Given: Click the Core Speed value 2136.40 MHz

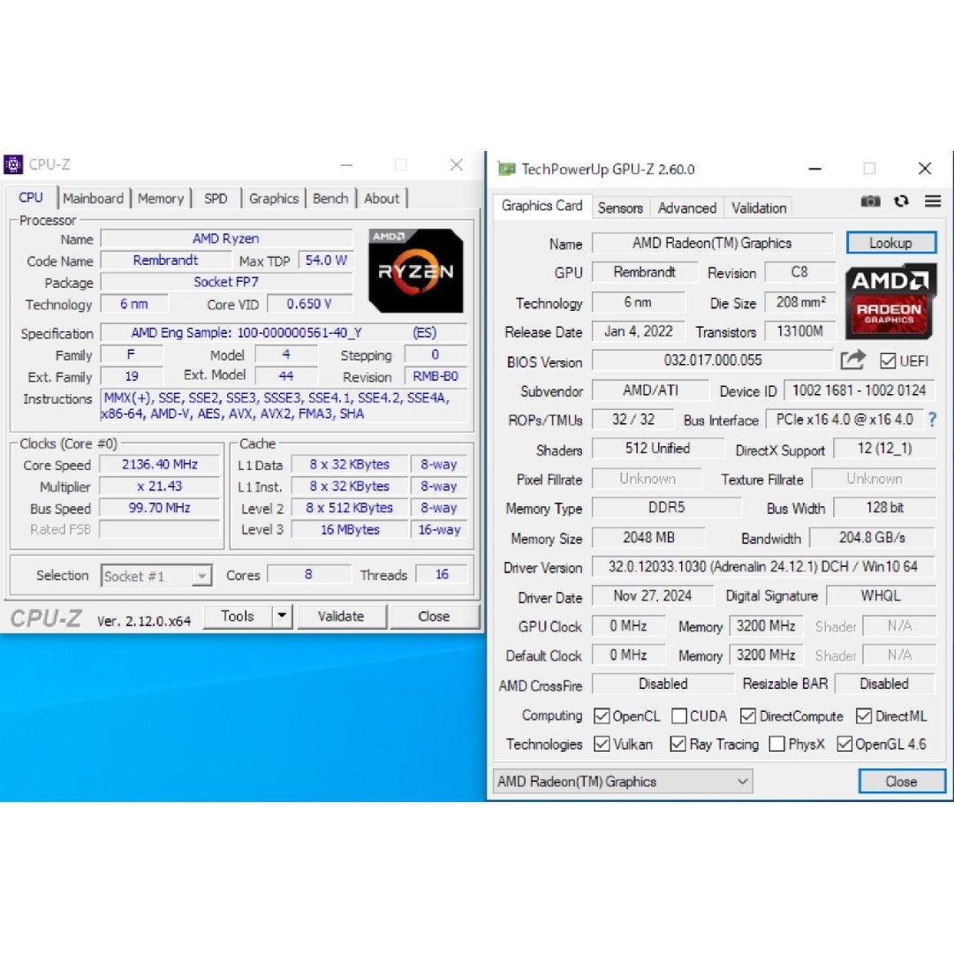Looking at the screenshot, I should (x=159, y=465).
